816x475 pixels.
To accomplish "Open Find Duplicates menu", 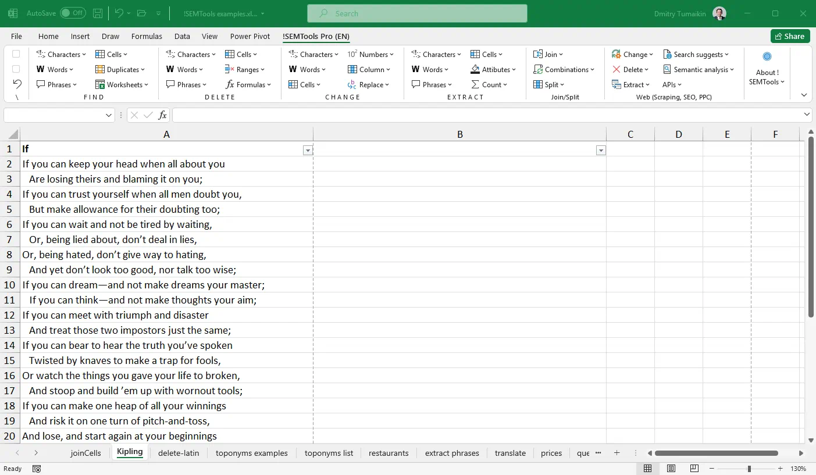I will 120,69.
